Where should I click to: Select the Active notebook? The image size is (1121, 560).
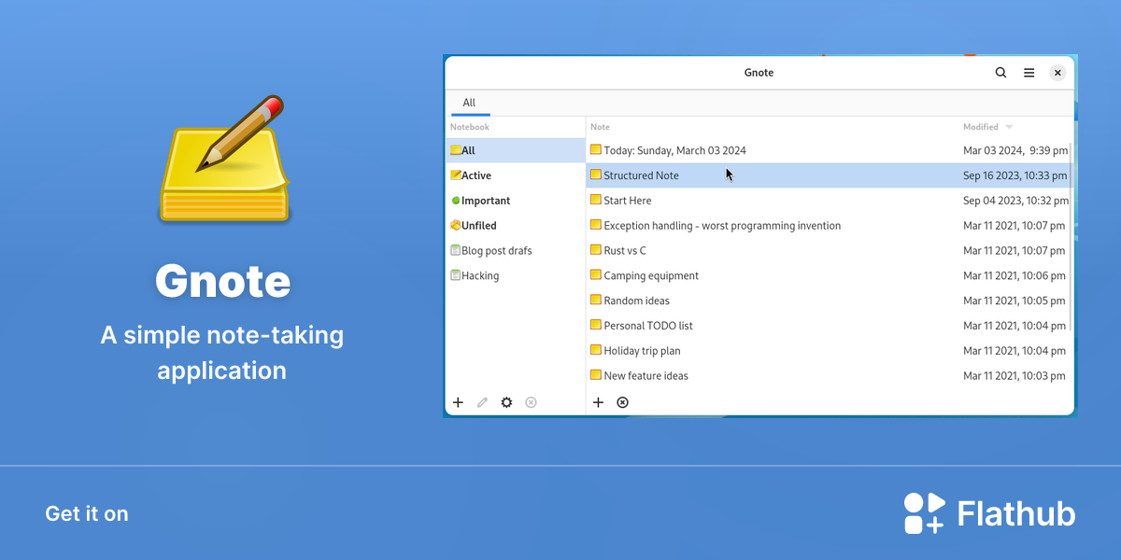516,175
